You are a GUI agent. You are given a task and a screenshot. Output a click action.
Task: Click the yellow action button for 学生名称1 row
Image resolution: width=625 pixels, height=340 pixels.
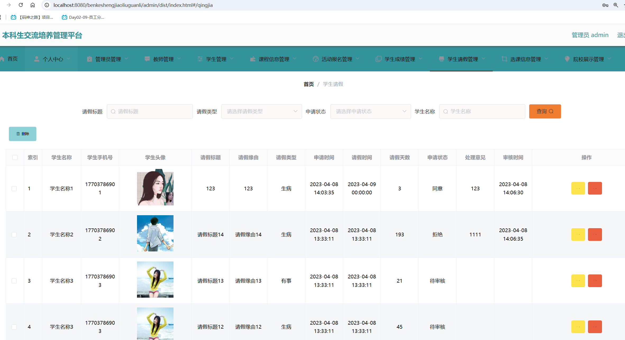(578, 188)
